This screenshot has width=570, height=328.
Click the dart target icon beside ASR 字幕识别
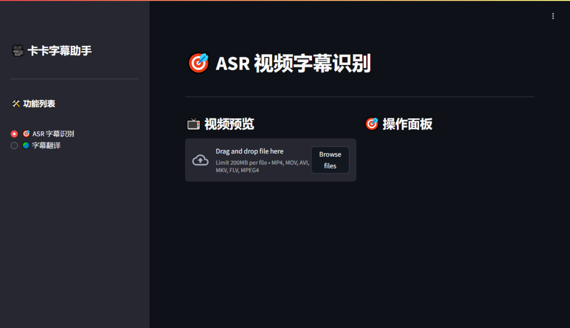click(27, 134)
